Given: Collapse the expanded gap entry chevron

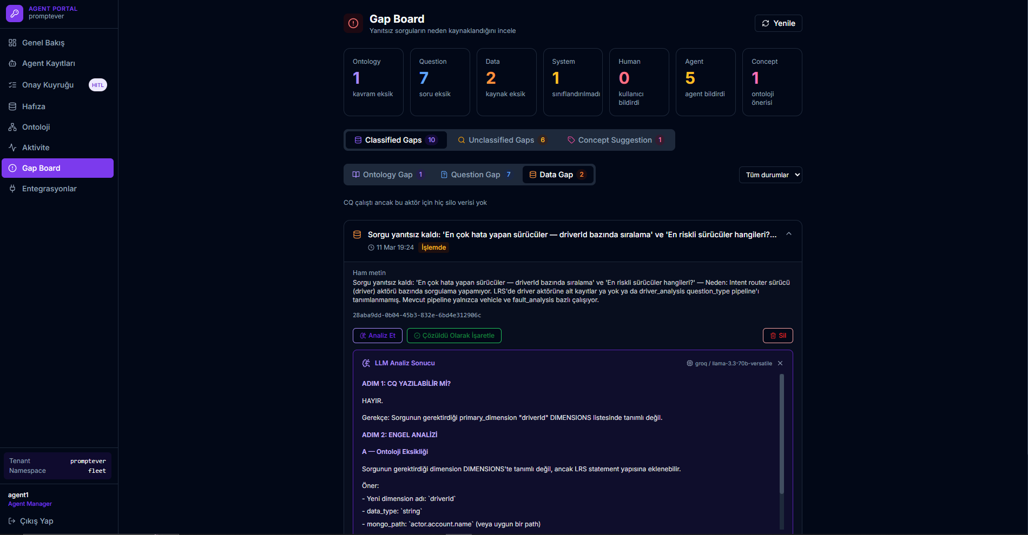Looking at the screenshot, I should (x=789, y=234).
